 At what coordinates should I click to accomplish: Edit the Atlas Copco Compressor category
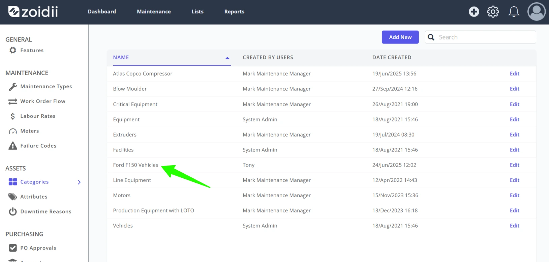coord(515,74)
